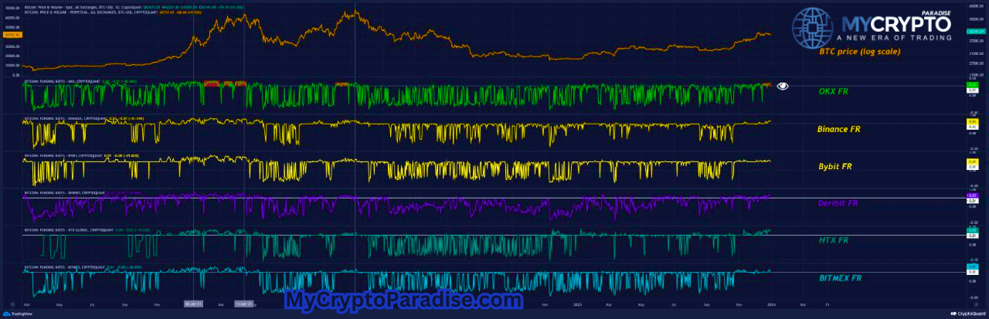This screenshot has width=989, height=319.
Task: Select the 'HTX FR' label
Action: [x=833, y=240]
